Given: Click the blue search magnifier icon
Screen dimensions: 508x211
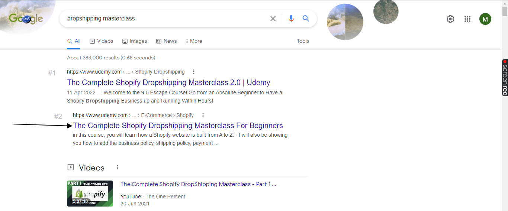Looking at the screenshot, I should [306, 19].
